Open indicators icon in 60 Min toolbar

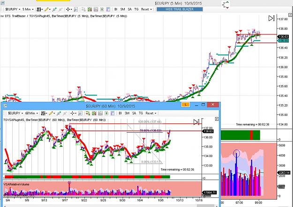coord(100,113)
